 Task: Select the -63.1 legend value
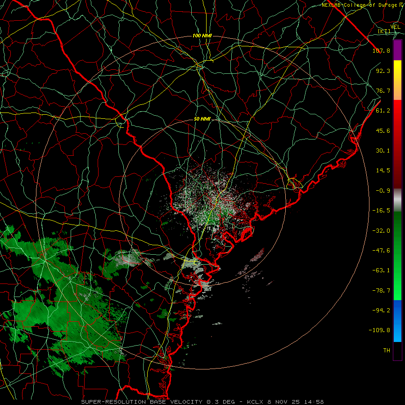point(381,270)
